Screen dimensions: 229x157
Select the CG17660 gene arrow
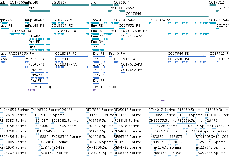(17, 5)
